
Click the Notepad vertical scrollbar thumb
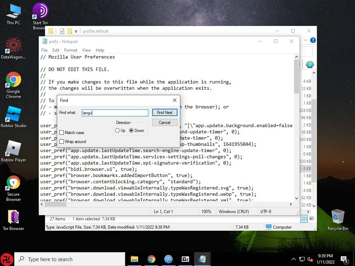tap(297, 77)
